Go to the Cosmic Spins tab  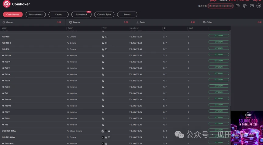click(x=104, y=15)
